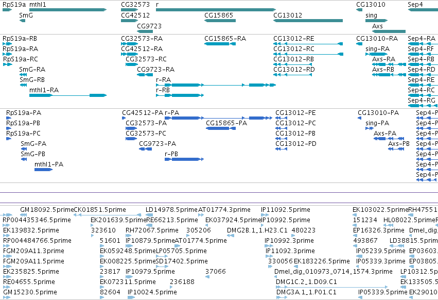Click EST RE04655.5prime
This screenshot has height=300, width=438.
point(29,282)
